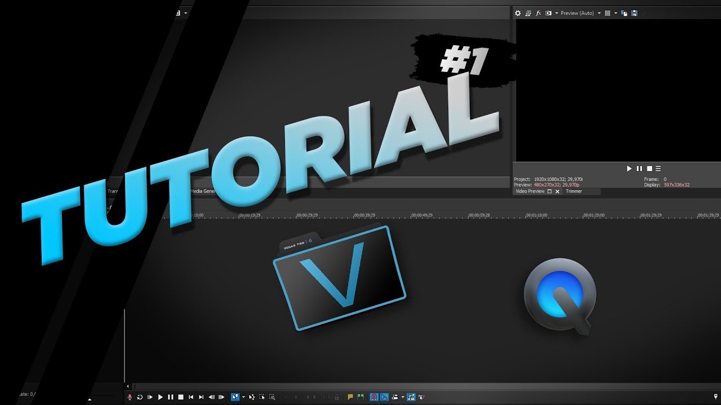The width and height of the screenshot is (721, 405).
Task: Switch to the Trimmer tab
Action: (x=574, y=191)
